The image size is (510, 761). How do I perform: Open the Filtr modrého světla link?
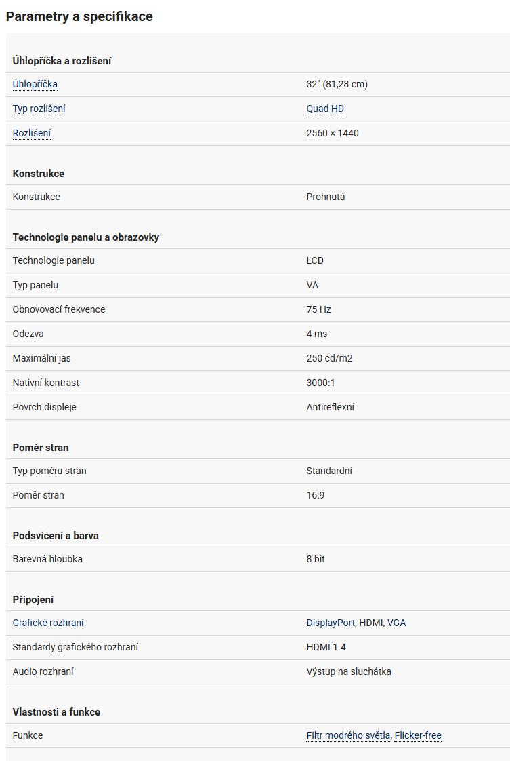point(348,736)
